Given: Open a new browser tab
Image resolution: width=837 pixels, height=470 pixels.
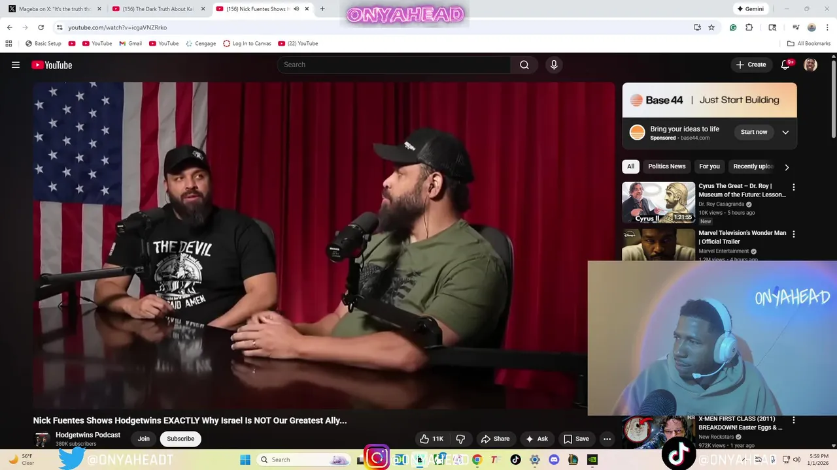Looking at the screenshot, I should [322, 9].
